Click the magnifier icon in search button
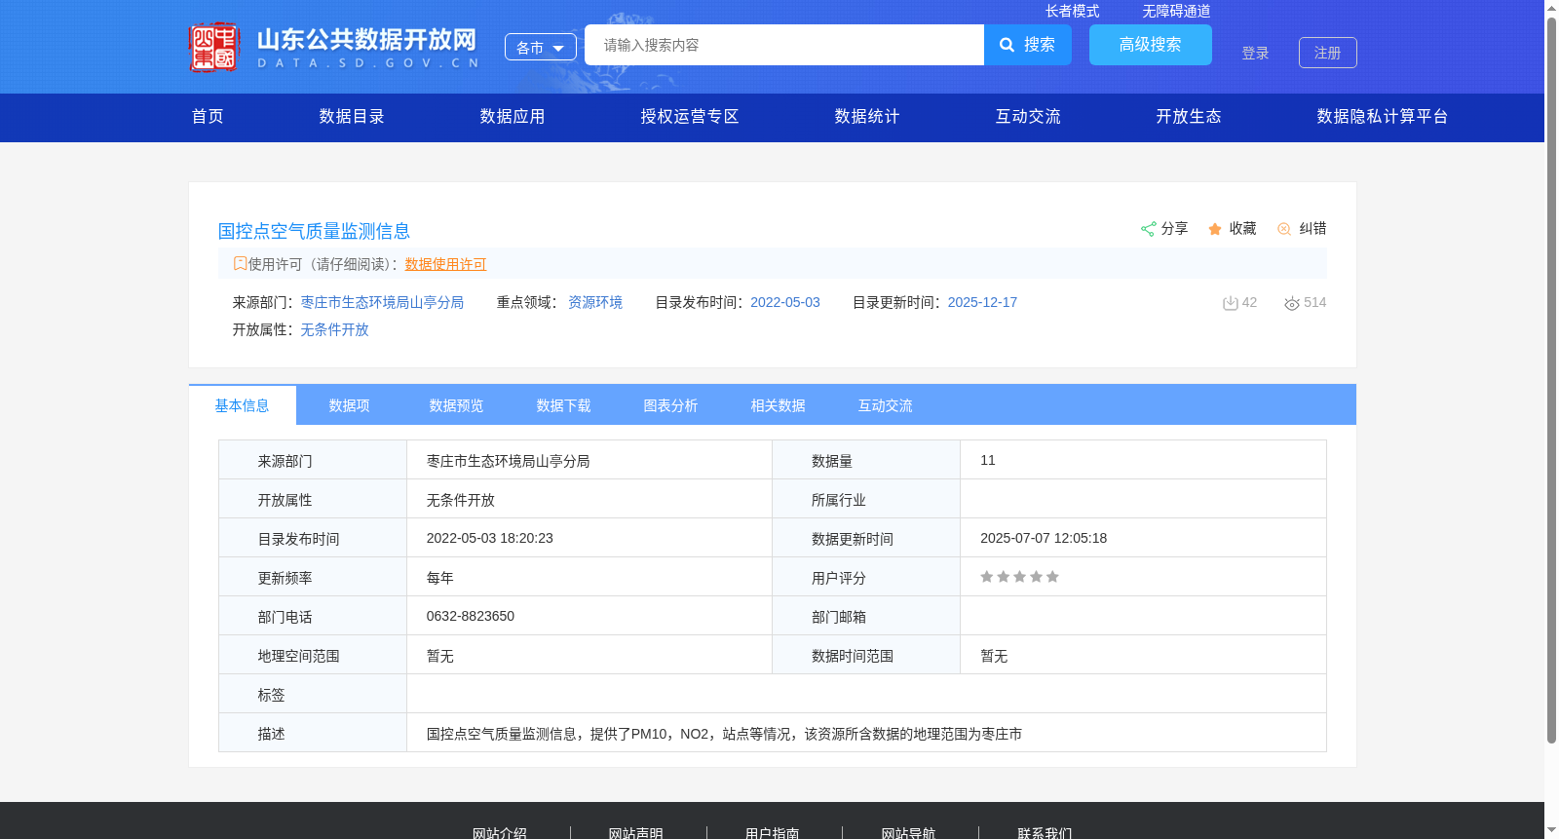The height and width of the screenshot is (839, 1559). click(1008, 45)
